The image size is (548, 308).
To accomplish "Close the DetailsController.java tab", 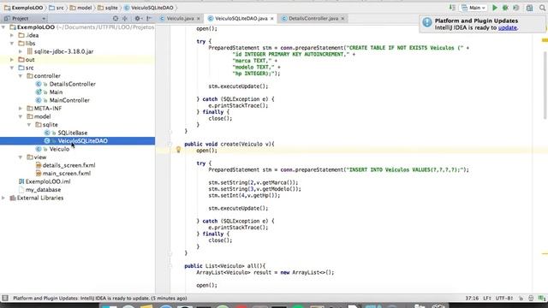I will coord(342,19).
